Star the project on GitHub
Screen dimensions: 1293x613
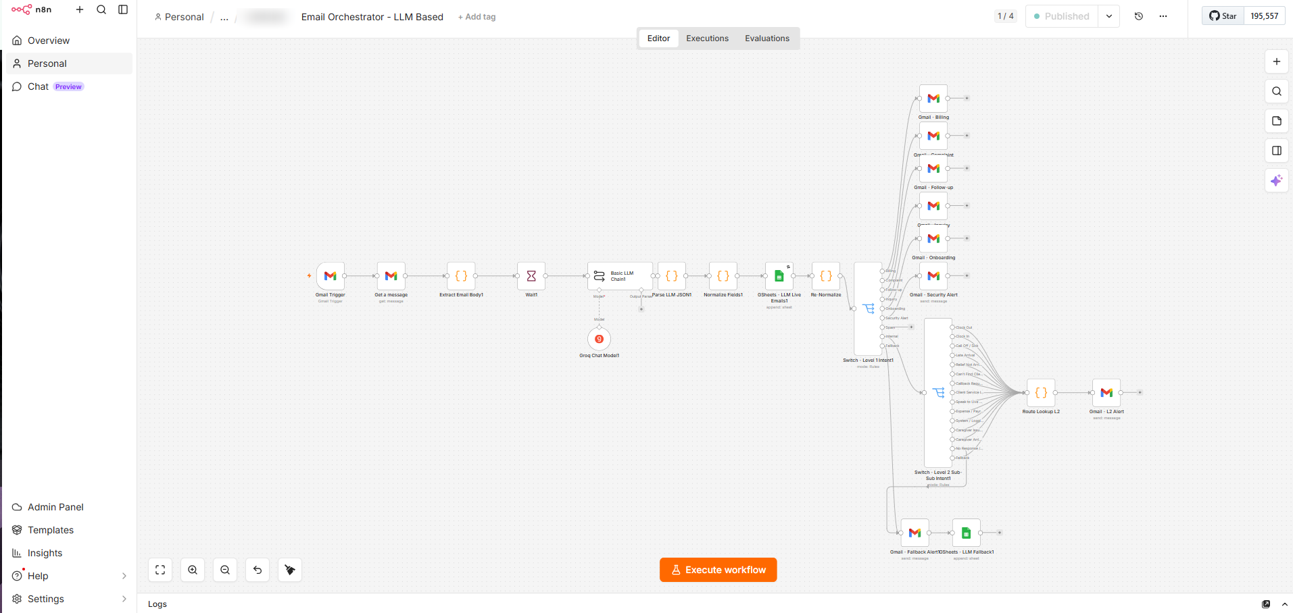tap(1223, 16)
